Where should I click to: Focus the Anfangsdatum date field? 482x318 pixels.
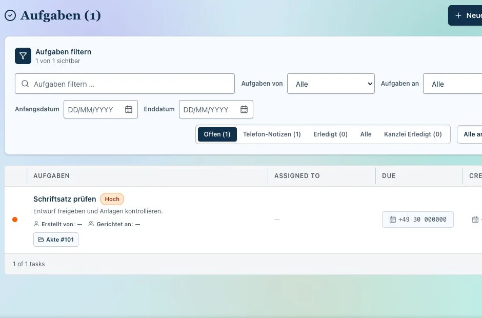tap(101, 109)
